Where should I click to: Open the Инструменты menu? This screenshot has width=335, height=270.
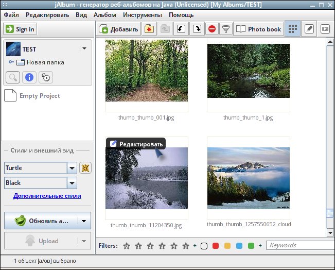[143, 15]
